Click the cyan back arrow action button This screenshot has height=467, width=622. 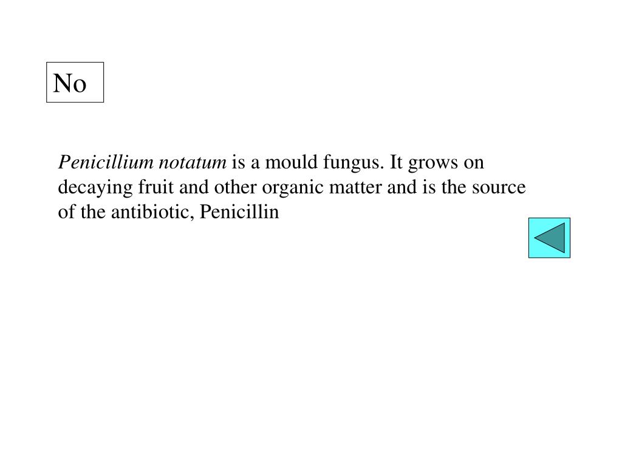549,238
